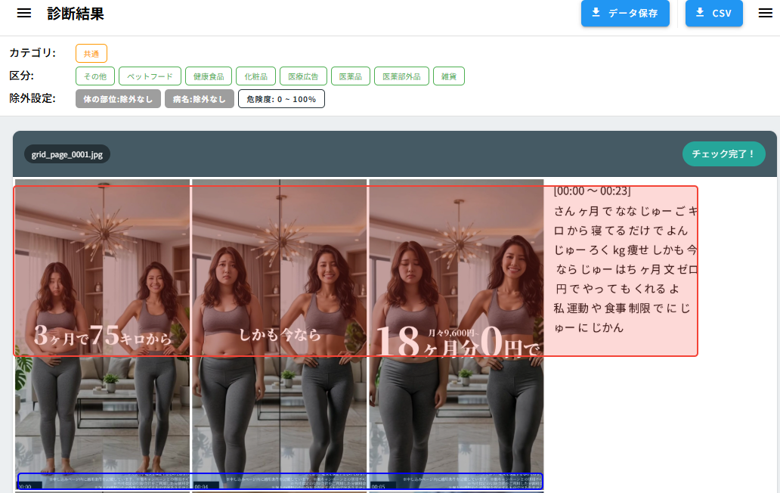Open the left hamburger navigation menu
This screenshot has height=493, width=780.
click(24, 14)
